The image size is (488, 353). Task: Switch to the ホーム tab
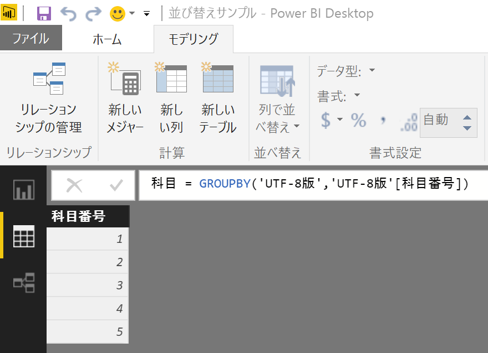point(107,39)
